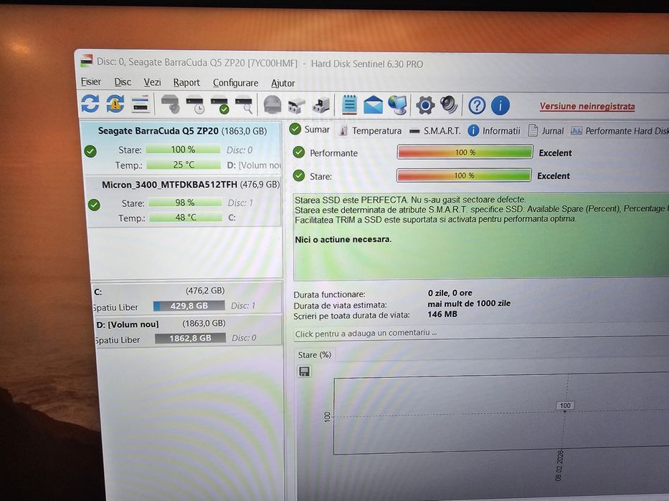
Task: Click the Micron temperature 48 °C bar
Action: [186, 218]
